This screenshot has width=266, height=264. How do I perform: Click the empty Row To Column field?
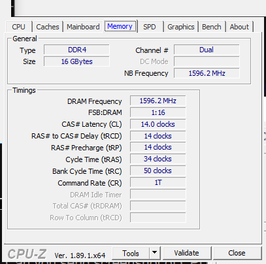(x=158, y=218)
